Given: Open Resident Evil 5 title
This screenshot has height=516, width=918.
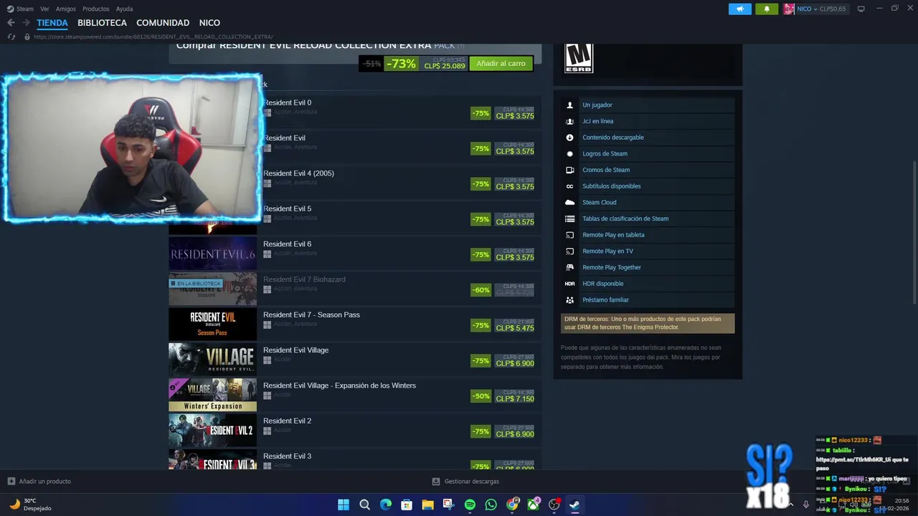Looking at the screenshot, I should pyautogui.click(x=287, y=209).
